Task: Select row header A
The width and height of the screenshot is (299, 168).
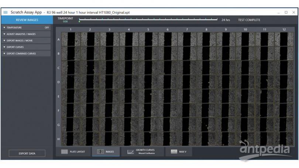Action: (59, 40)
